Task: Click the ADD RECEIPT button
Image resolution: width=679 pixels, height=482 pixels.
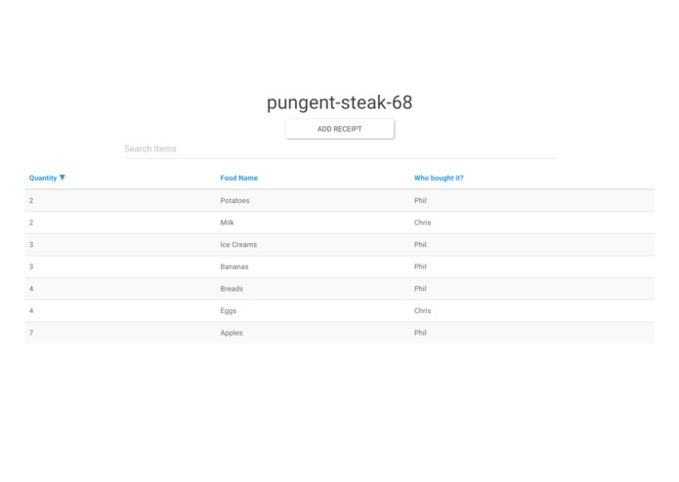Action: (x=340, y=129)
